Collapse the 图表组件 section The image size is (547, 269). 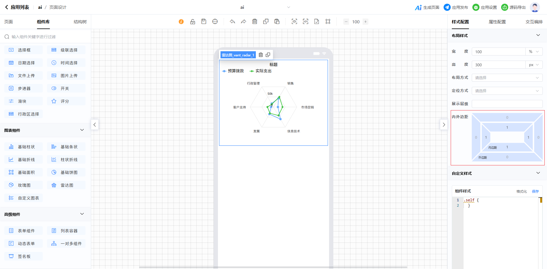click(x=82, y=130)
